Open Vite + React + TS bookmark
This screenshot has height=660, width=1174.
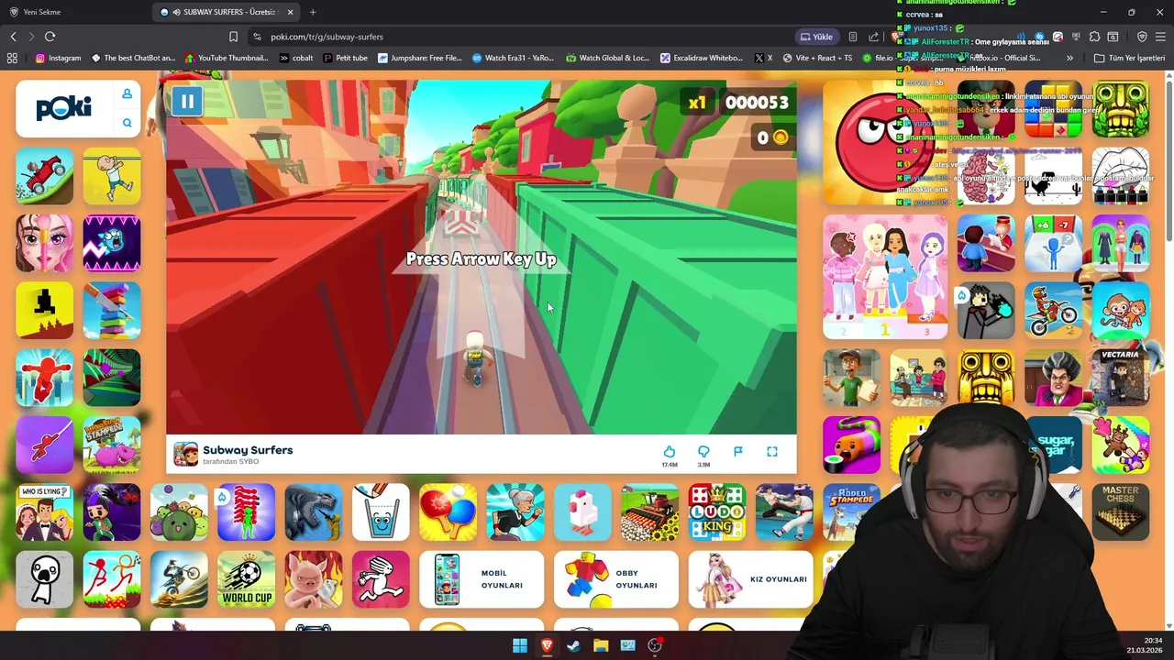[x=817, y=58]
